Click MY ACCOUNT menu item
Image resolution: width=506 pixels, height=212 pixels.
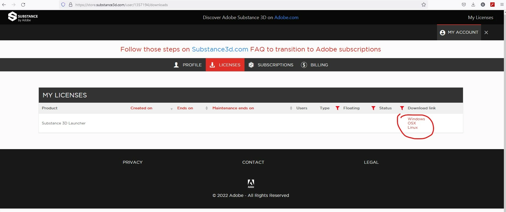pyautogui.click(x=459, y=32)
